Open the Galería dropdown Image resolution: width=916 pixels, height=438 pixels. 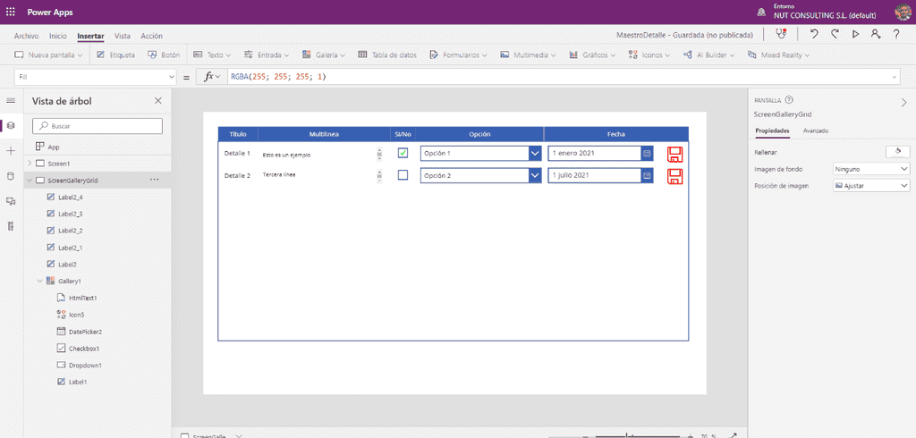[x=324, y=55]
